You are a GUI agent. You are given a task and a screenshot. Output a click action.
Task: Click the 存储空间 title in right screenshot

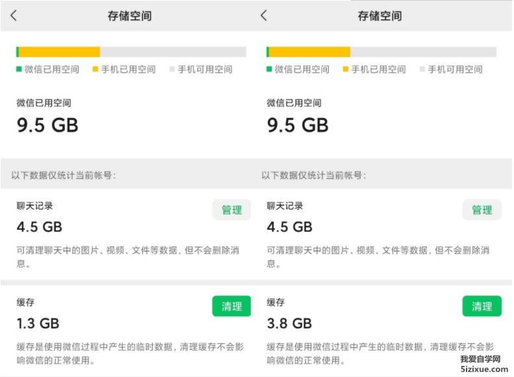[379, 16]
